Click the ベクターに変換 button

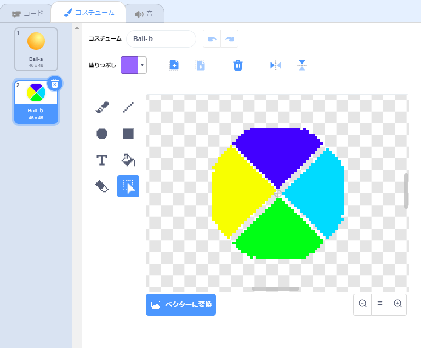tap(181, 305)
